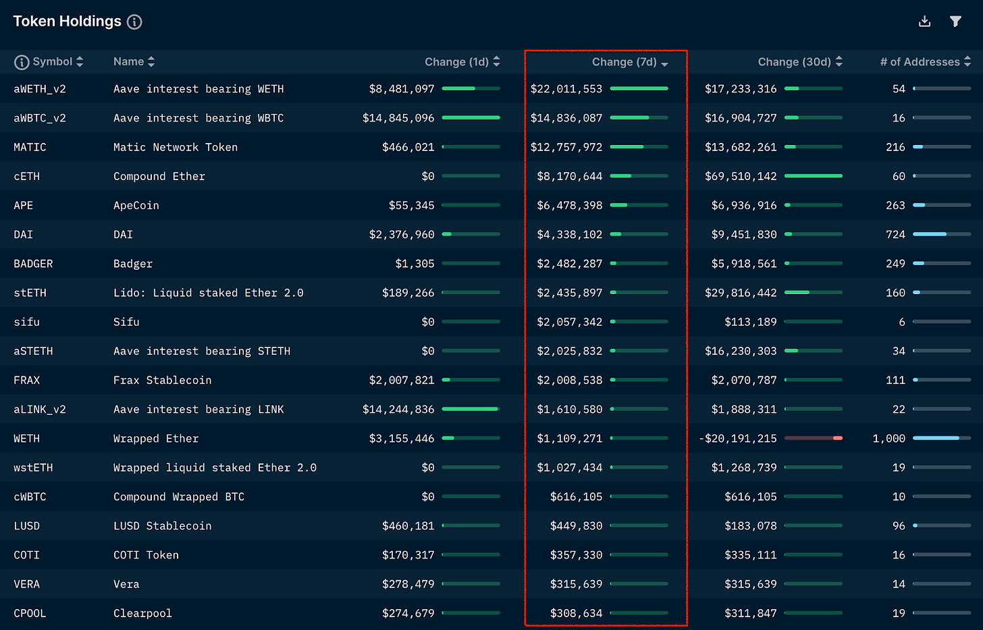The height and width of the screenshot is (630, 983).
Task: Click the name Wrapped Ether
Action: (156, 438)
